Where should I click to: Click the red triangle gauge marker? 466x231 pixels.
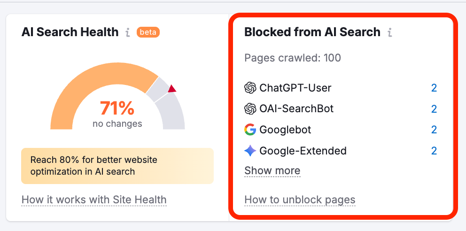(172, 89)
